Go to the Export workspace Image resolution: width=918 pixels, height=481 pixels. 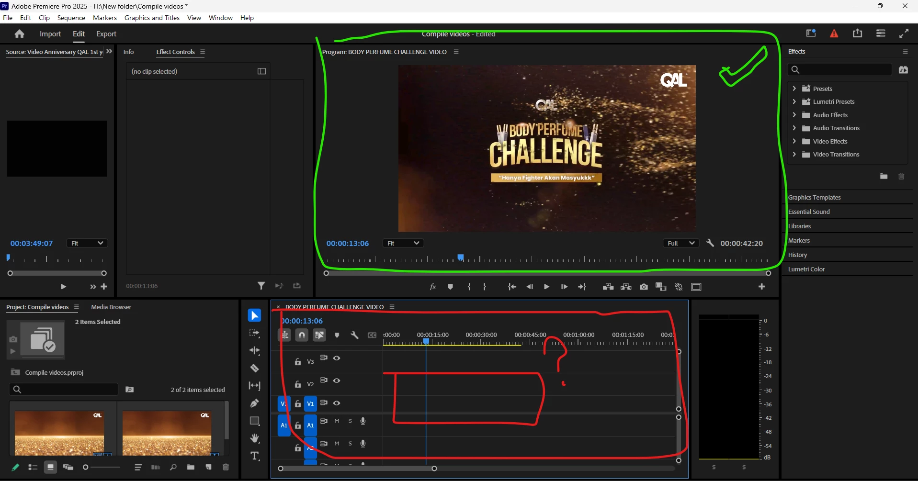tap(106, 34)
